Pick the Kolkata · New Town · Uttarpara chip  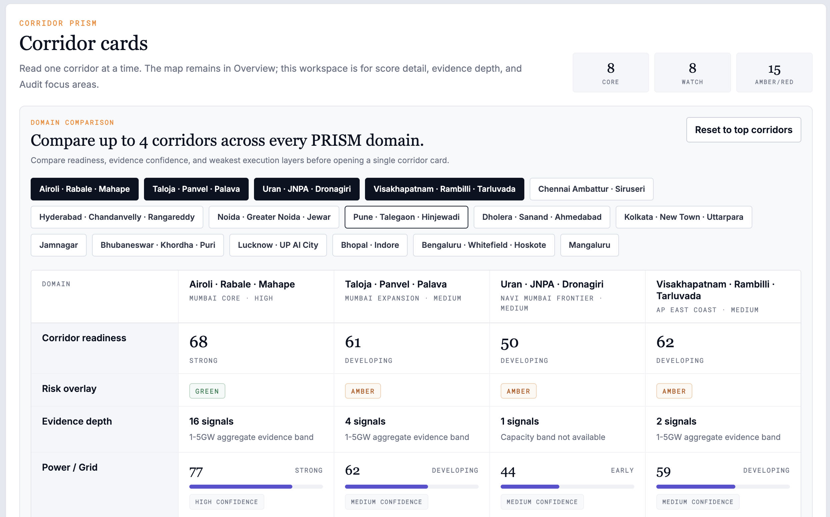coord(683,217)
